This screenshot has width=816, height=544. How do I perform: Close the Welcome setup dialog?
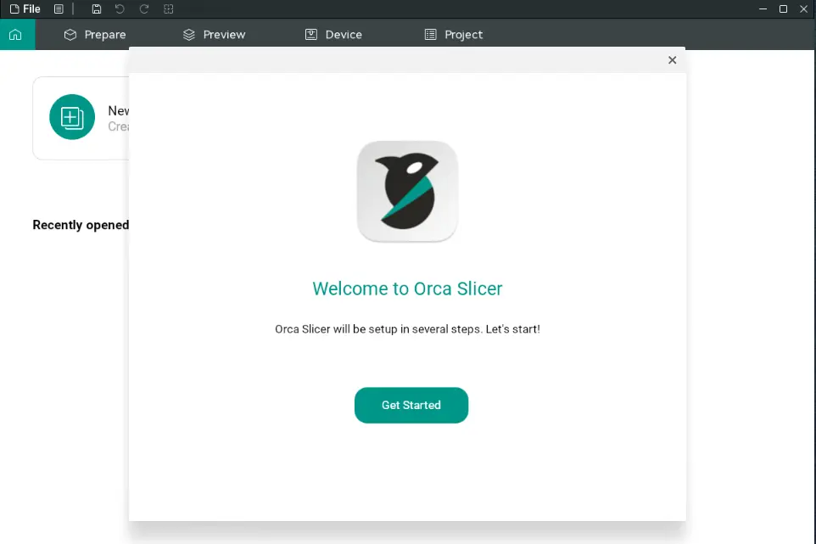click(672, 60)
